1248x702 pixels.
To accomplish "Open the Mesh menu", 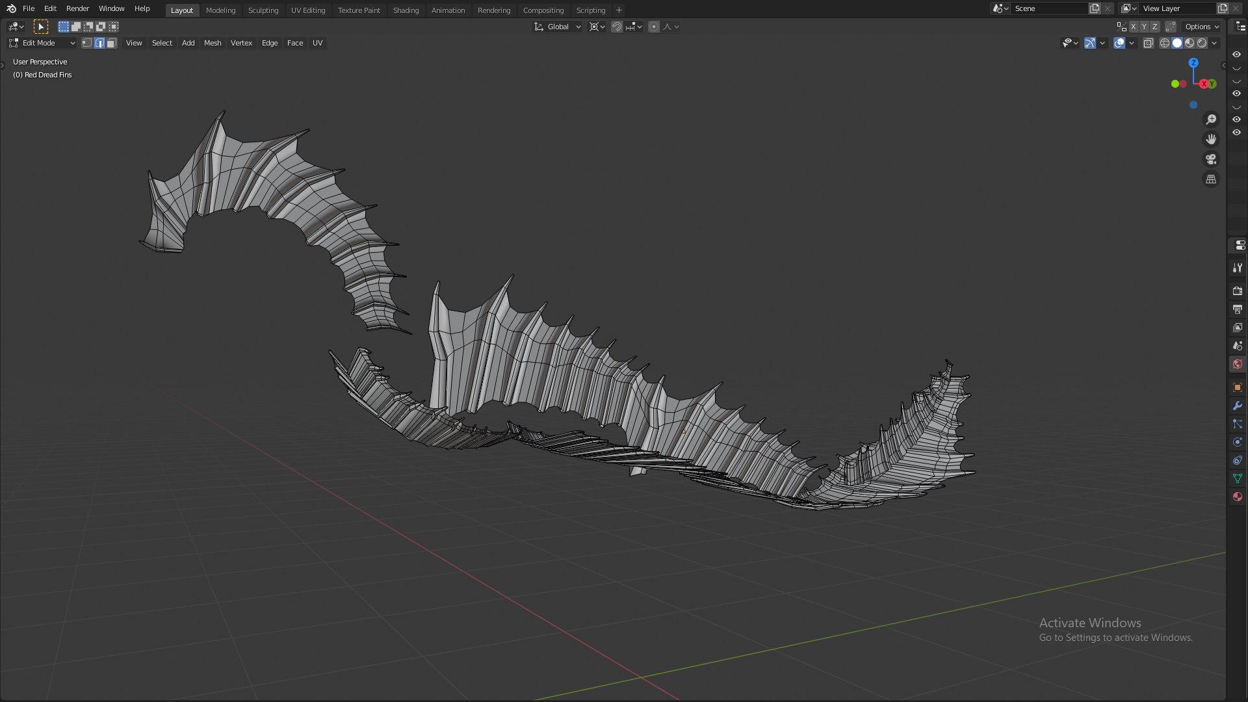I will (x=213, y=43).
